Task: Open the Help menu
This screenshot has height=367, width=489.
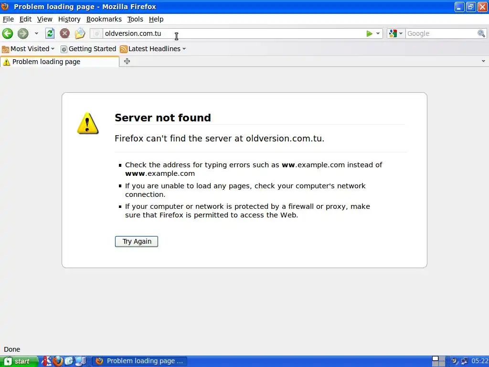Action: point(156,19)
